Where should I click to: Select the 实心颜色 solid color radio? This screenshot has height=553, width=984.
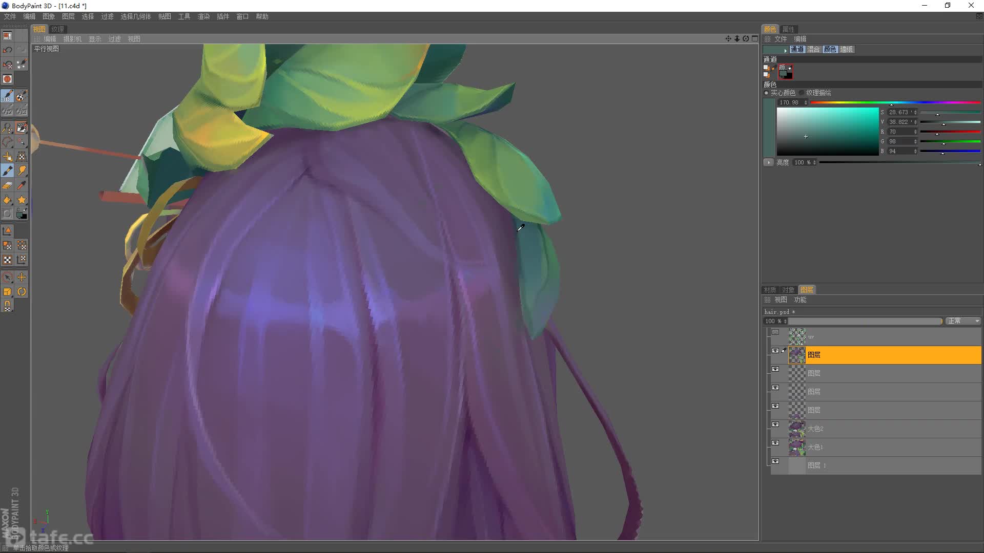[x=767, y=93]
